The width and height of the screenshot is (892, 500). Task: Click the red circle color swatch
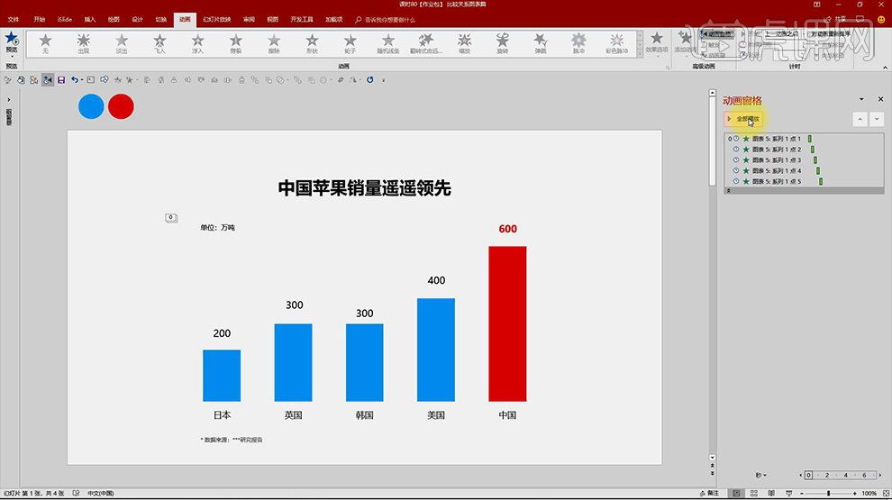tap(121, 106)
